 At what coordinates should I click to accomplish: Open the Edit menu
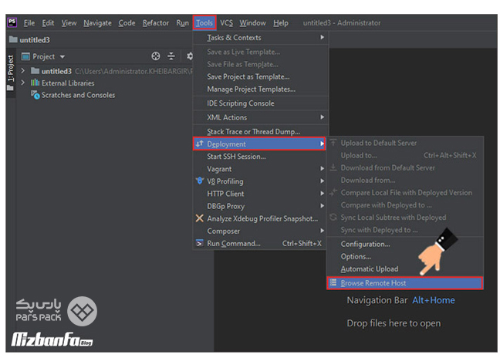coord(48,23)
